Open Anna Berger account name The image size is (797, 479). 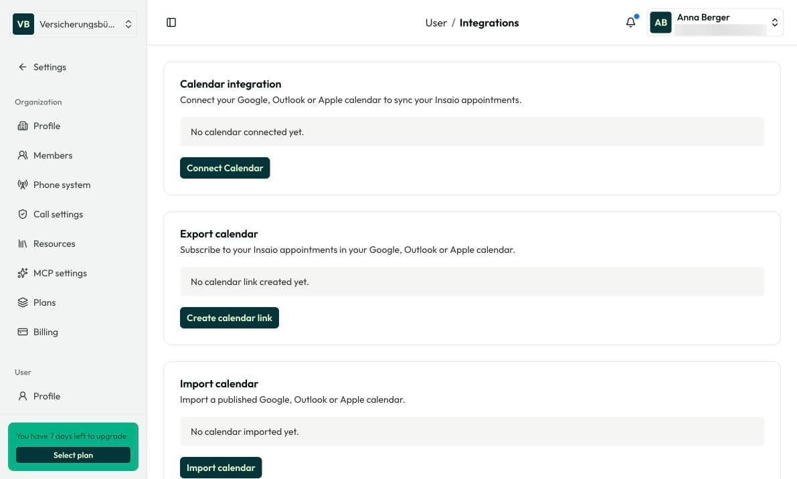703,17
